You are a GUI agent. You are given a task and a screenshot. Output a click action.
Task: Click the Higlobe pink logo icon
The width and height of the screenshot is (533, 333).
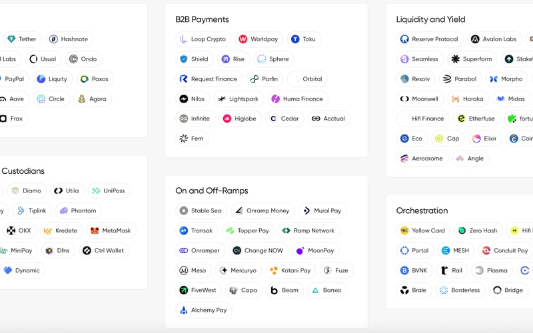click(x=227, y=119)
